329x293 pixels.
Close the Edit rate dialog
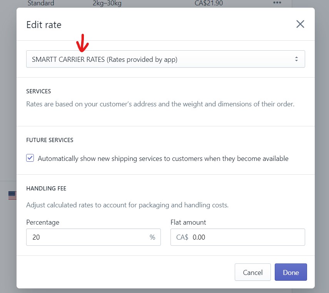tap(300, 24)
